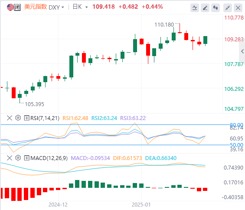Viewport: 245px width, 210px height.
Task: Click the collapse fullscreen arrows icon
Action: pos(228,7)
